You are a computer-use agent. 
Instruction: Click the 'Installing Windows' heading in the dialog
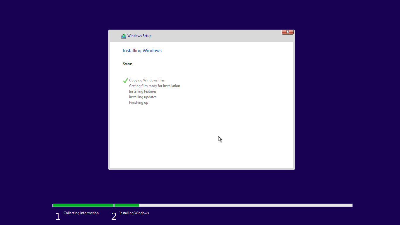[142, 51]
